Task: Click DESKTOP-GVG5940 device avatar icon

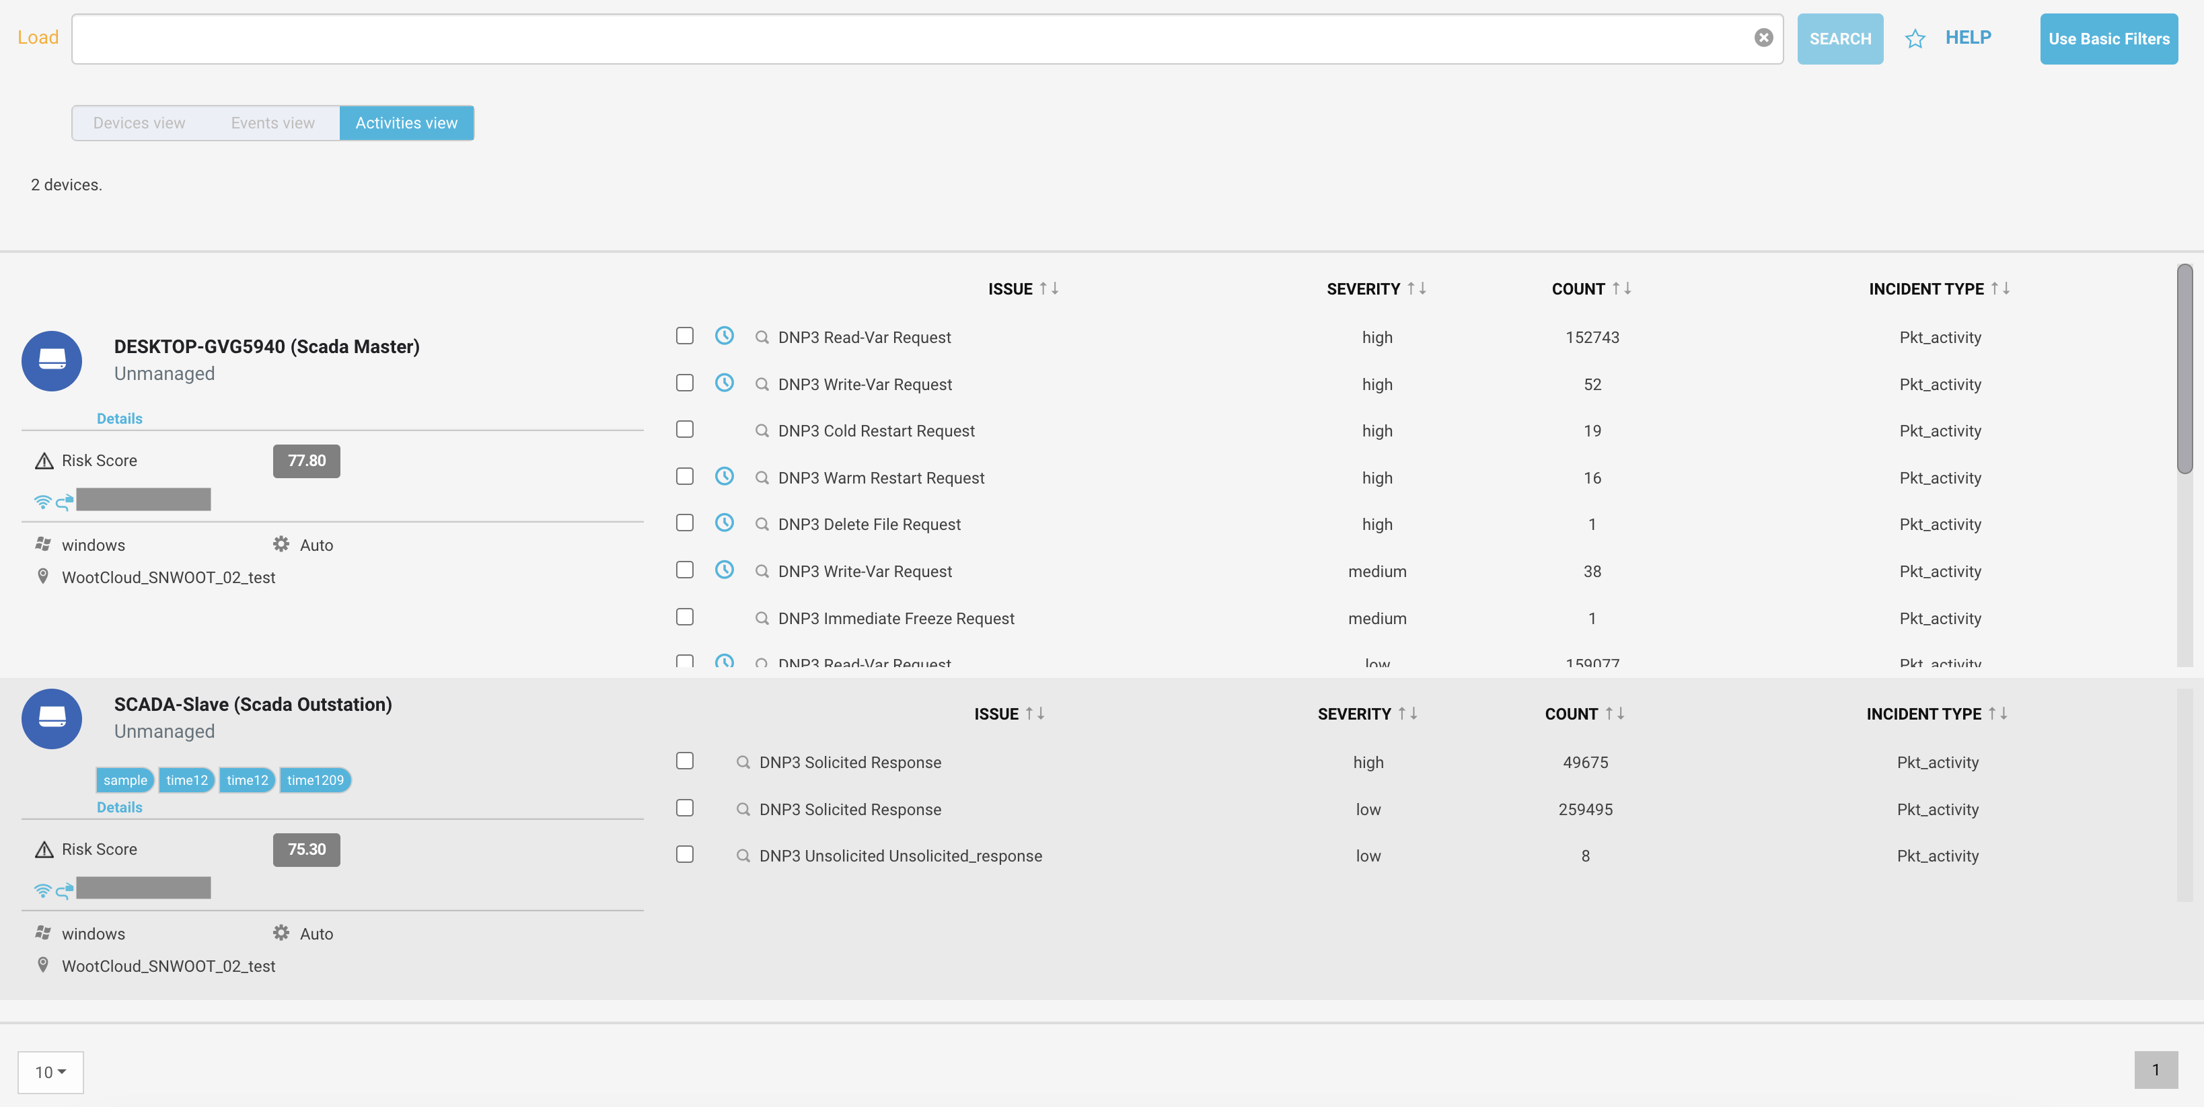Action: click(51, 360)
